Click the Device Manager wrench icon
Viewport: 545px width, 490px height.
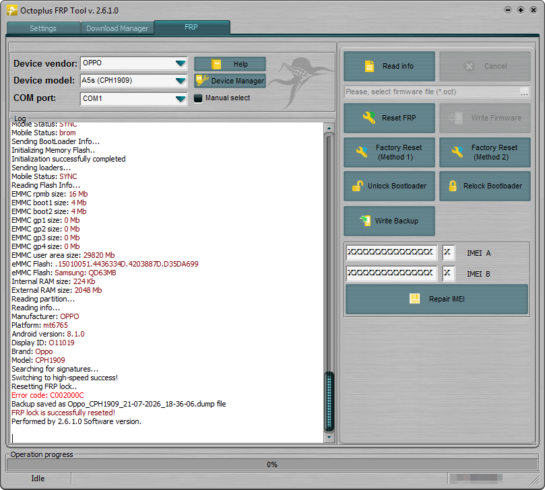tap(202, 80)
